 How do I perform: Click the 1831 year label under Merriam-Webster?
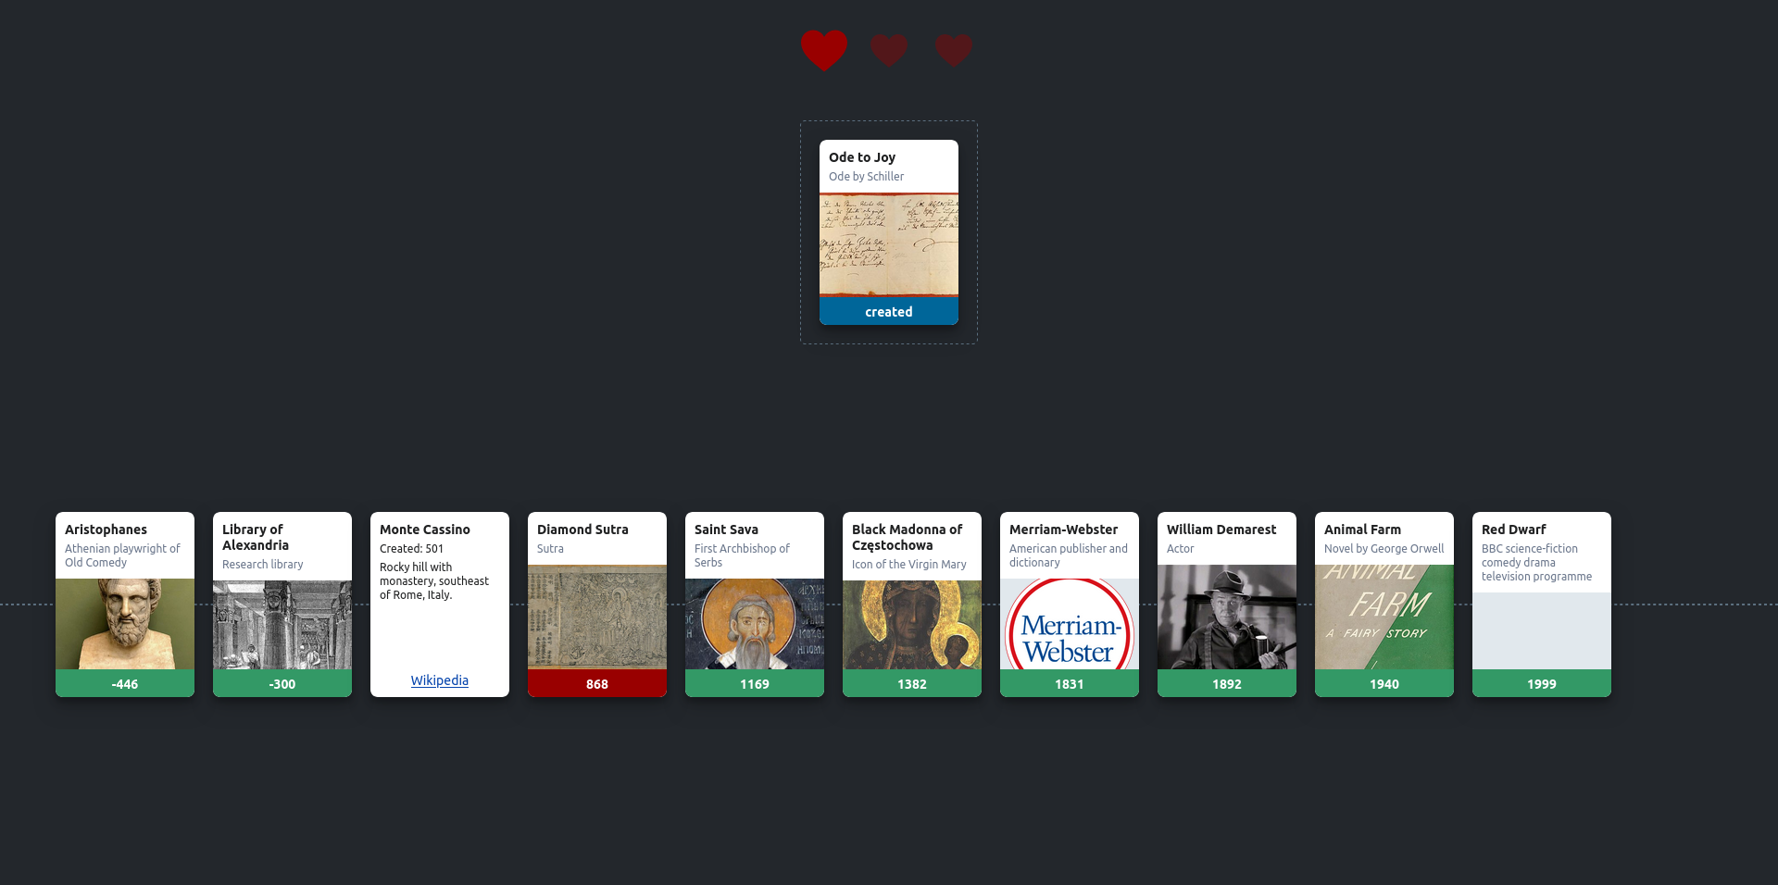coord(1070,683)
